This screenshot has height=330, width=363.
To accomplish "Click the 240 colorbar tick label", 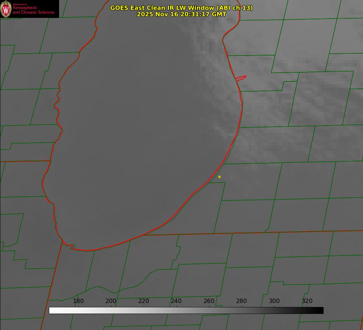I will click(x=176, y=301).
